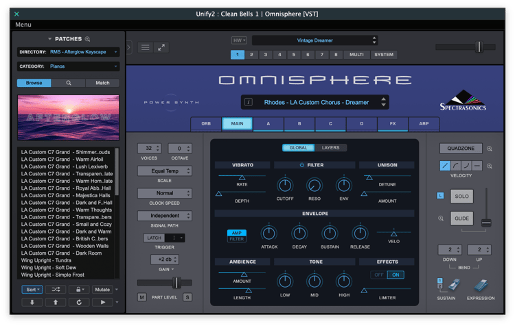Click the sustain pedal icon
The width and height of the screenshot is (515, 326).
click(x=454, y=285)
